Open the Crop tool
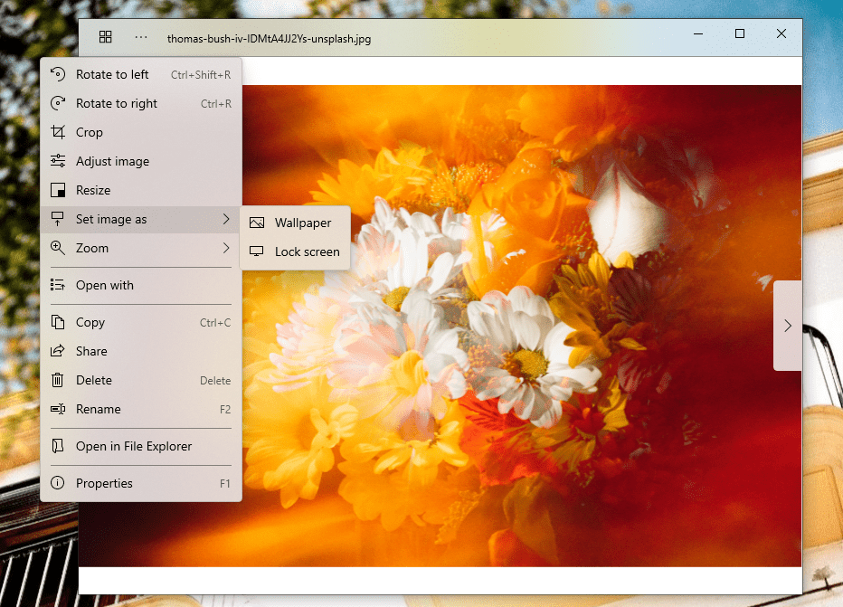 [x=88, y=132]
